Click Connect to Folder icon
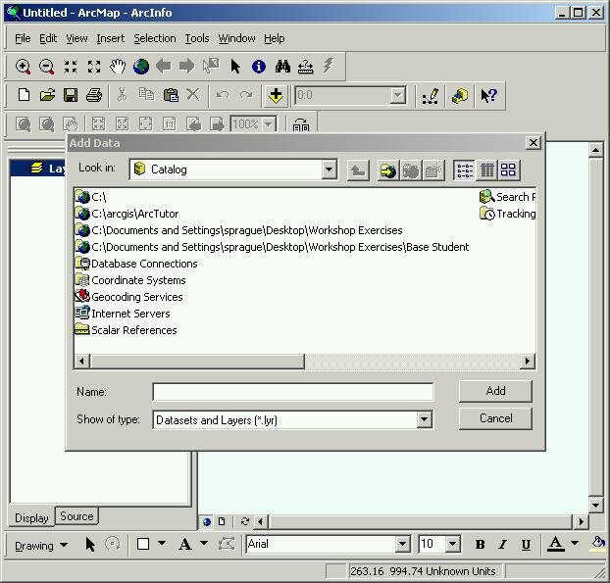 tap(387, 170)
